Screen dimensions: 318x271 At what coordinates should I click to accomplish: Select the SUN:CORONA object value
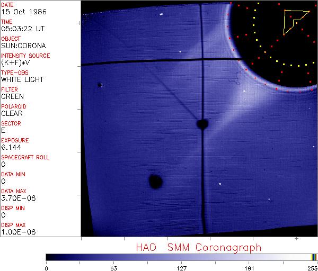click(x=23, y=46)
